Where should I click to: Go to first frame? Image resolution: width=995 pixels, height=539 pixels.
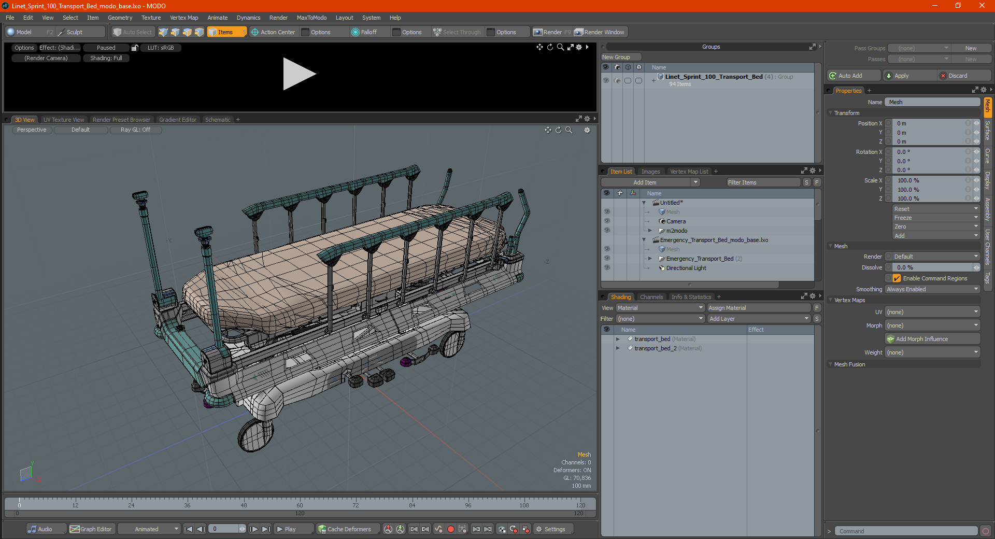tap(189, 529)
